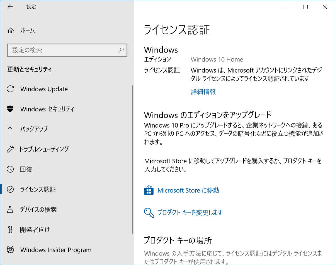The image size is (335, 265).
Task: Click the Windows セキュリティ shield icon
Action: tap(10, 109)
